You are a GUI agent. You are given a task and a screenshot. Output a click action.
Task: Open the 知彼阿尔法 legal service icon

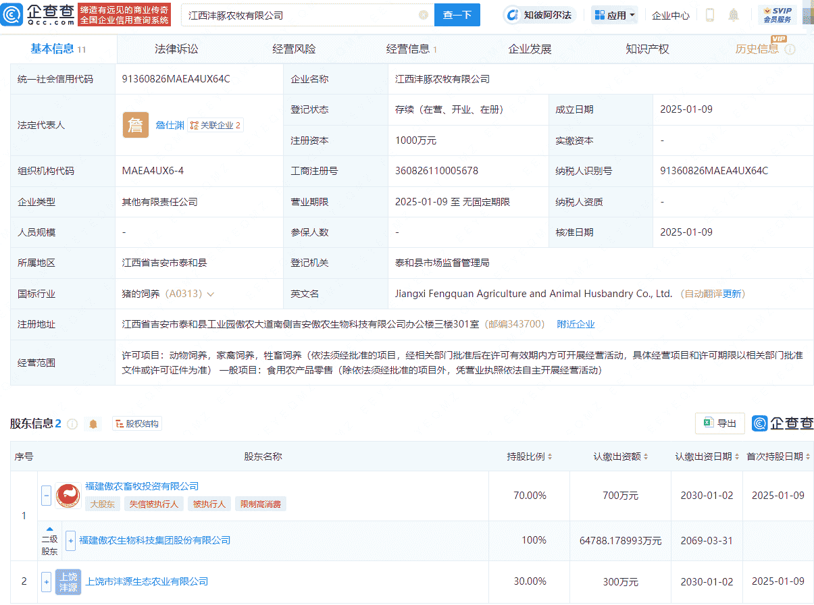[x=511, y=14]
